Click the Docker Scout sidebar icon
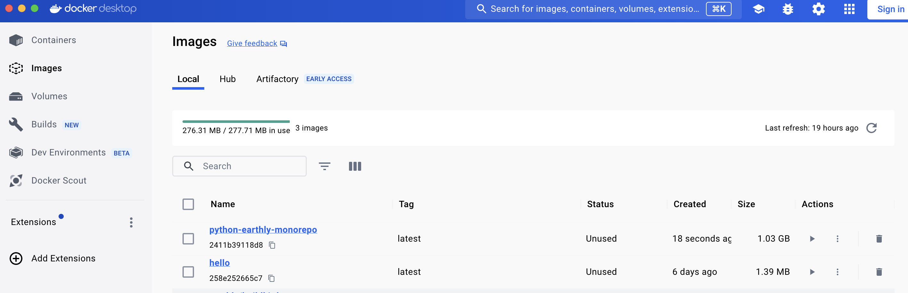Viewport: 908px width, 293px height. [x=16, y=181]
